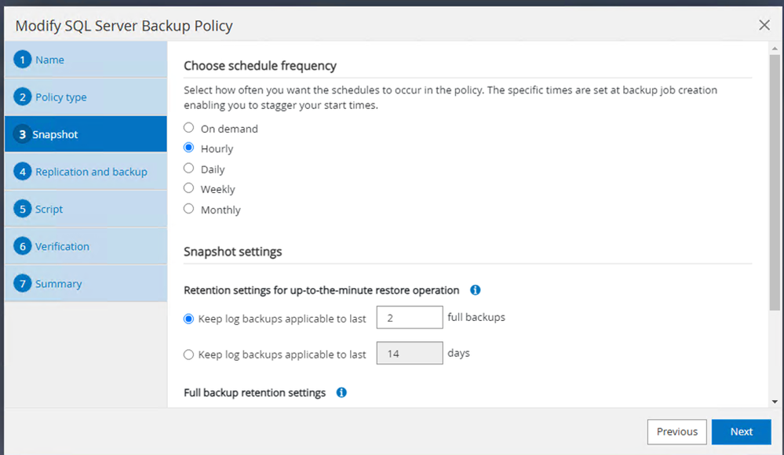This screenshot has width=784, height=455.
Task: Jump to the Script step
Action: point(49,209)
